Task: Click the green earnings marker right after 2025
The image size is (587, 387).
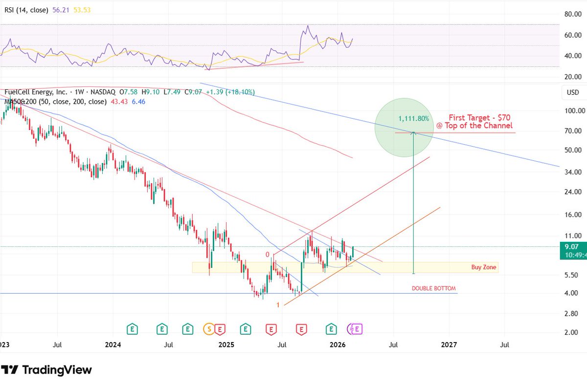Action: tap(246, 329)
